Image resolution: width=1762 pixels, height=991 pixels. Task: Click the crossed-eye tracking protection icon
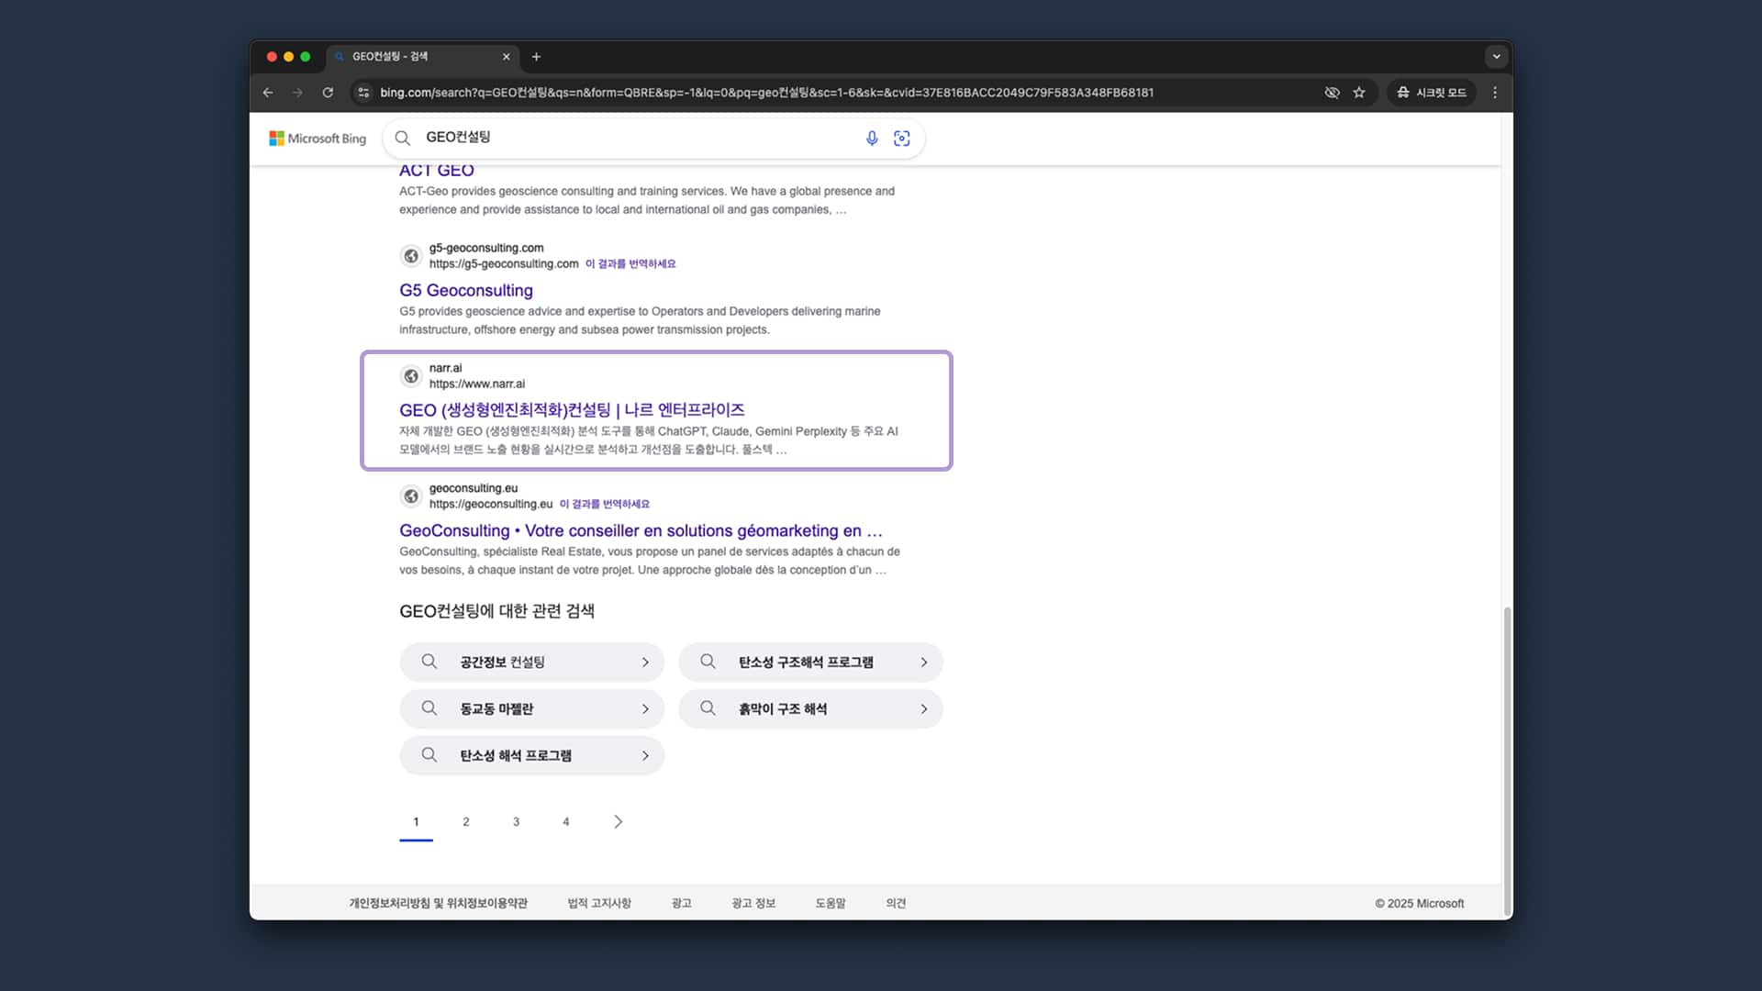pyautogui.click(x=1332, y=93)
